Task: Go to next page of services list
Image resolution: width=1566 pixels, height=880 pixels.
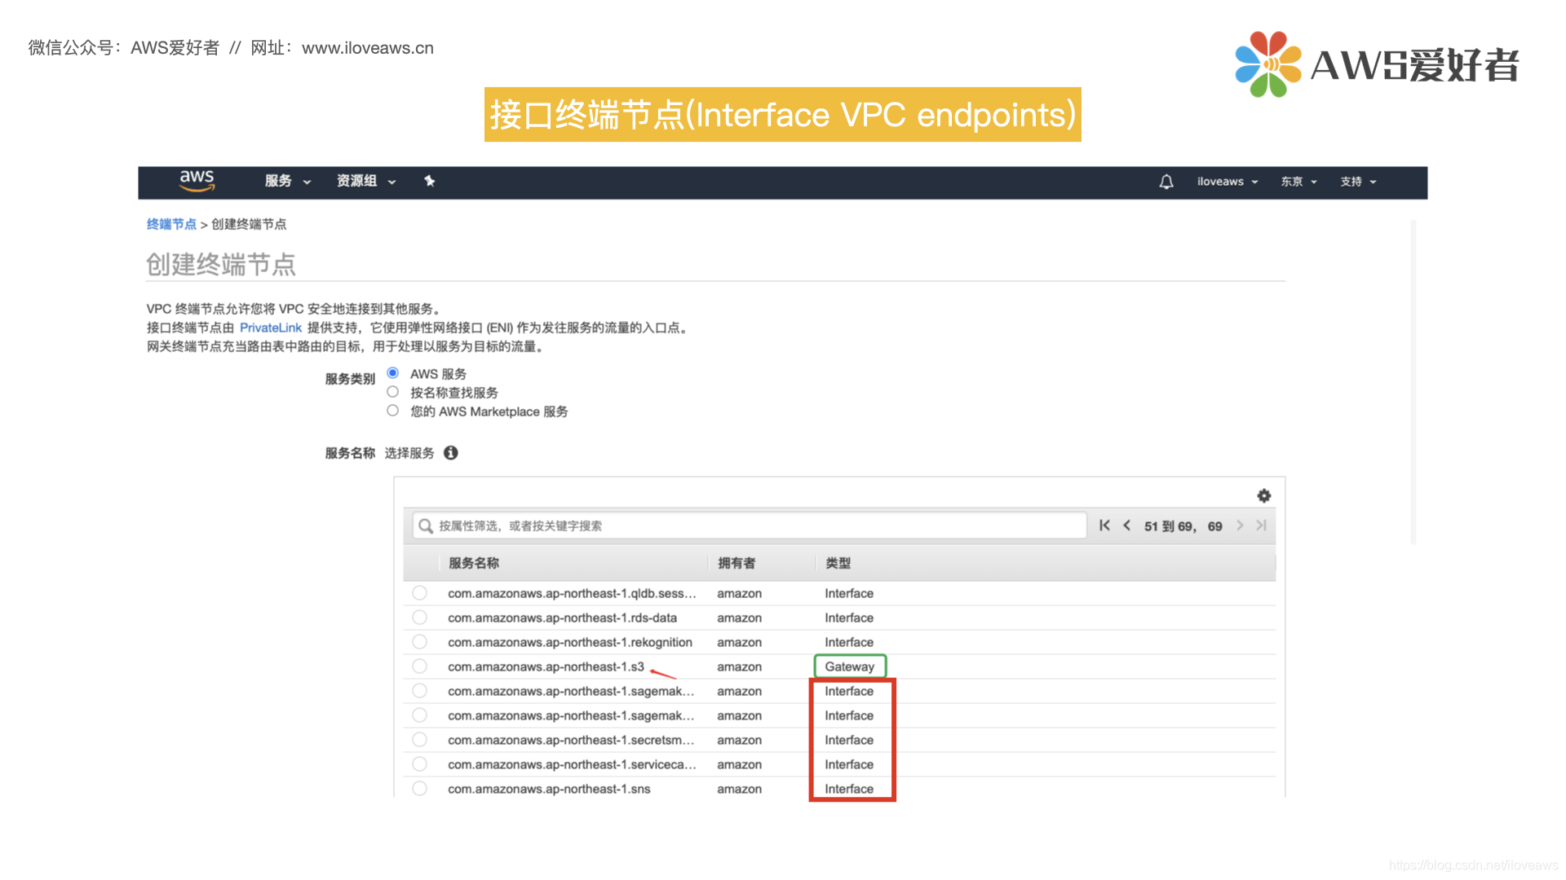Action: tap(1240, 526)
